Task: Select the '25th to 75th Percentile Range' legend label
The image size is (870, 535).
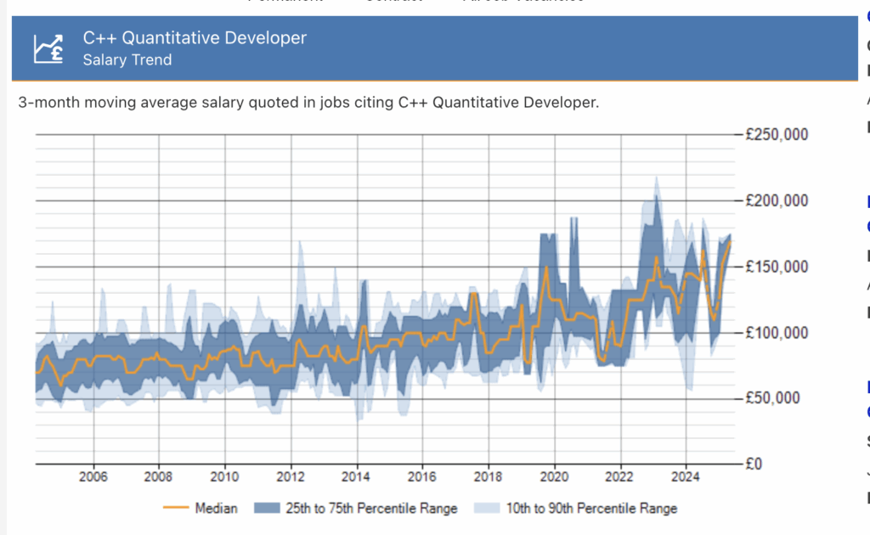Action: tap(372, 509)
